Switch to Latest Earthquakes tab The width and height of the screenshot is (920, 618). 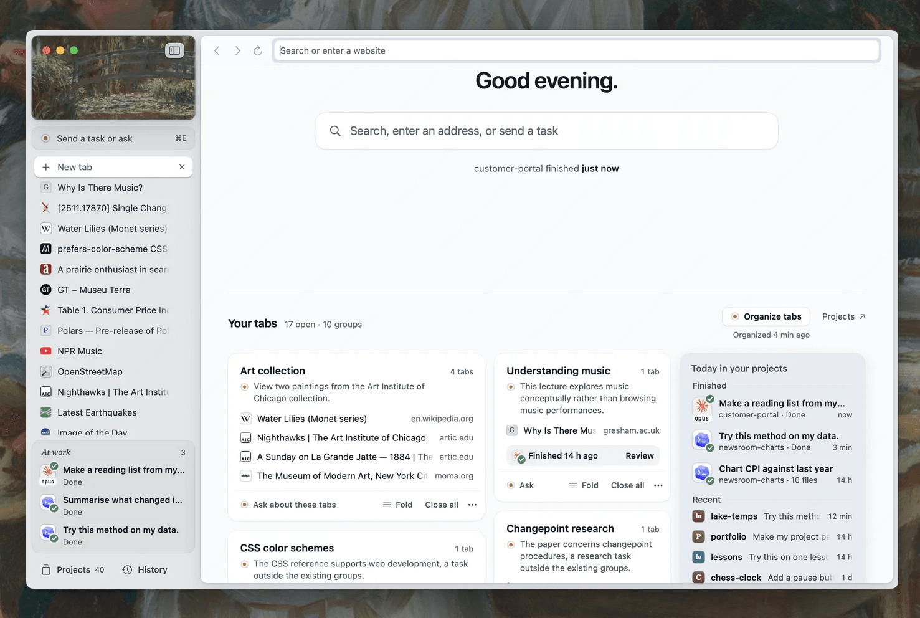pyautogui.click(x=113, y=412)
